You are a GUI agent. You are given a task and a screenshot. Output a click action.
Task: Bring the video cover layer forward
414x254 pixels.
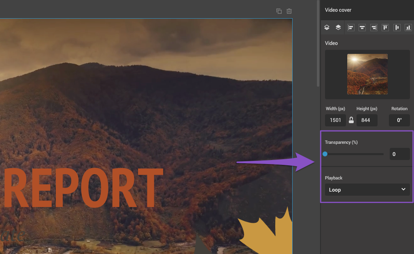pyautogui.click(x=338, y=28)
